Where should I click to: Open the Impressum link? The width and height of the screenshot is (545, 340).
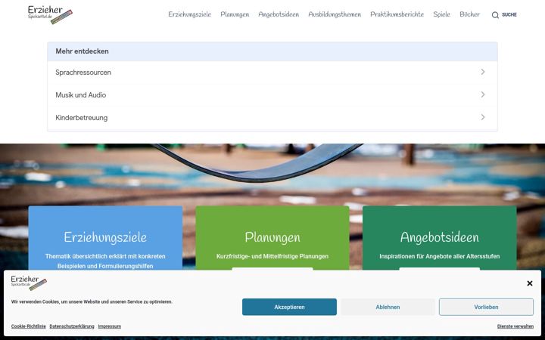[x=110, y=326]
